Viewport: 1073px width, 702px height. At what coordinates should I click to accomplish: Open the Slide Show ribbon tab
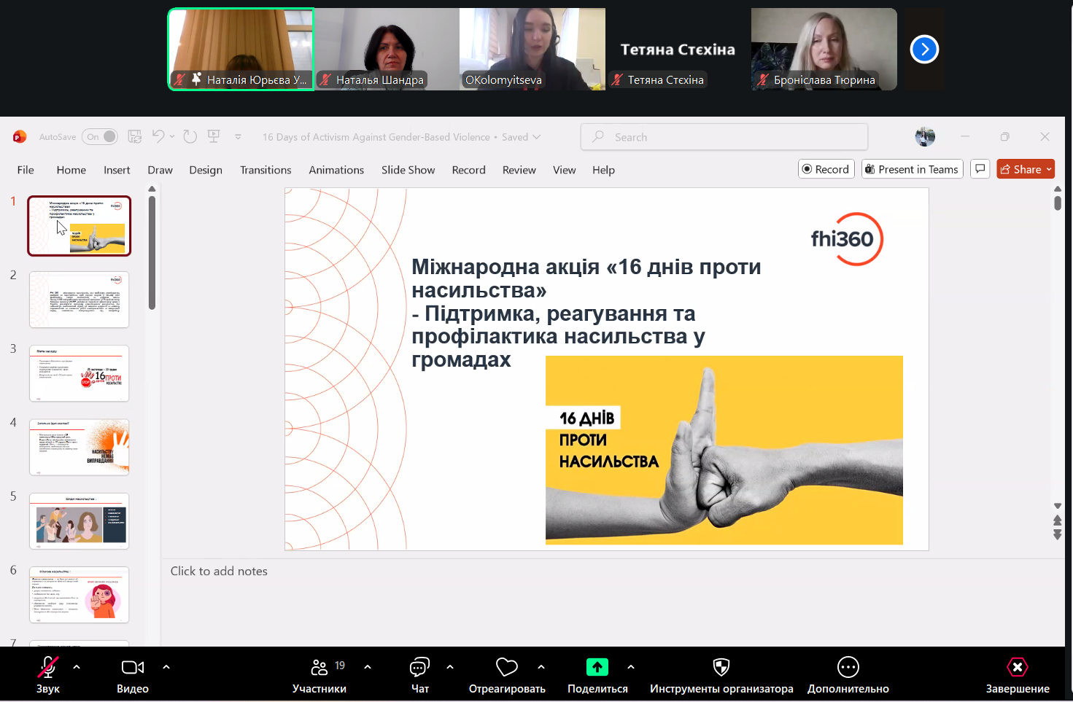[x=408, y=170]
